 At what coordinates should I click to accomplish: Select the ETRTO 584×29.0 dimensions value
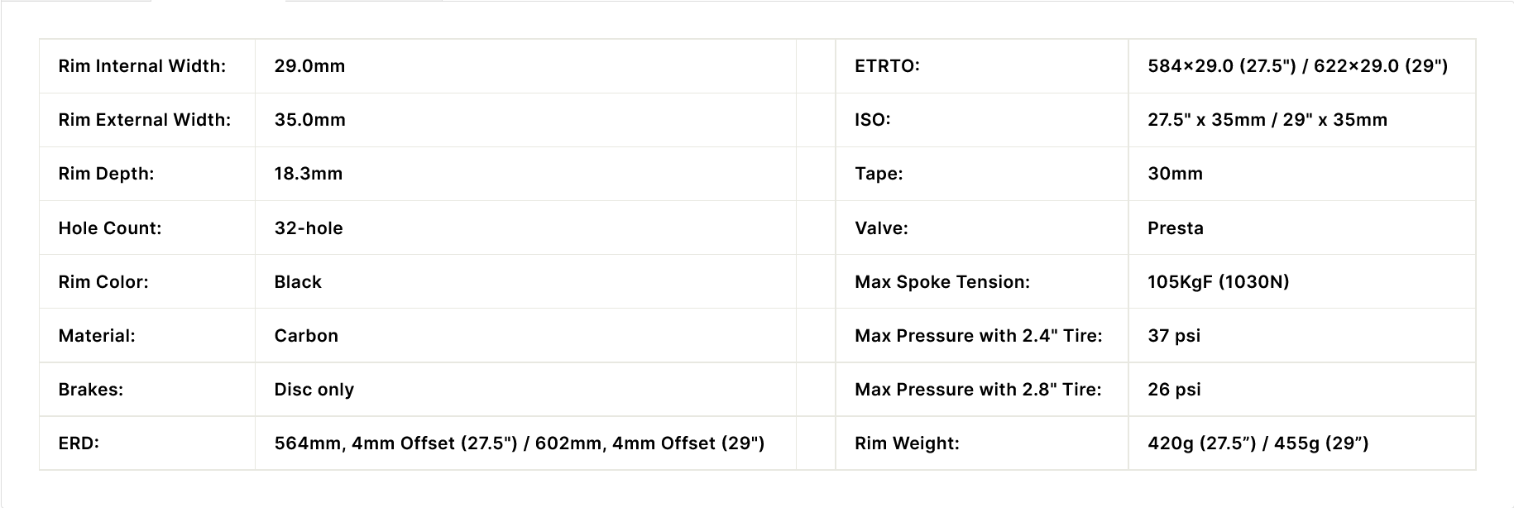1297,66
